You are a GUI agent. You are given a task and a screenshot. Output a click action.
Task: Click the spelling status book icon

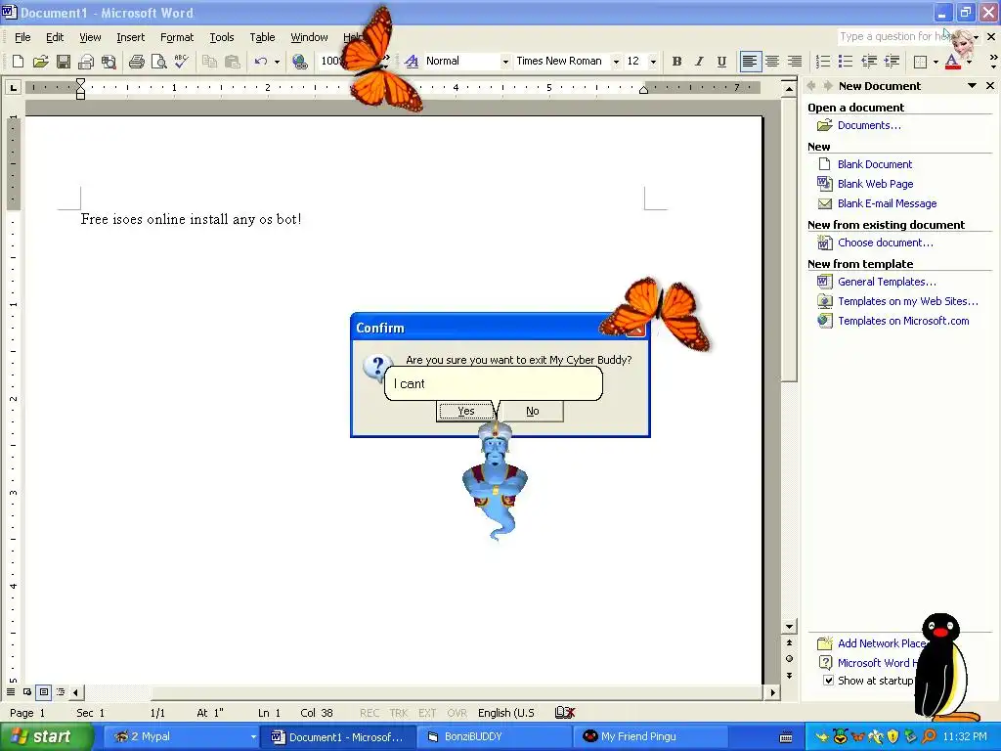(565, 713)
